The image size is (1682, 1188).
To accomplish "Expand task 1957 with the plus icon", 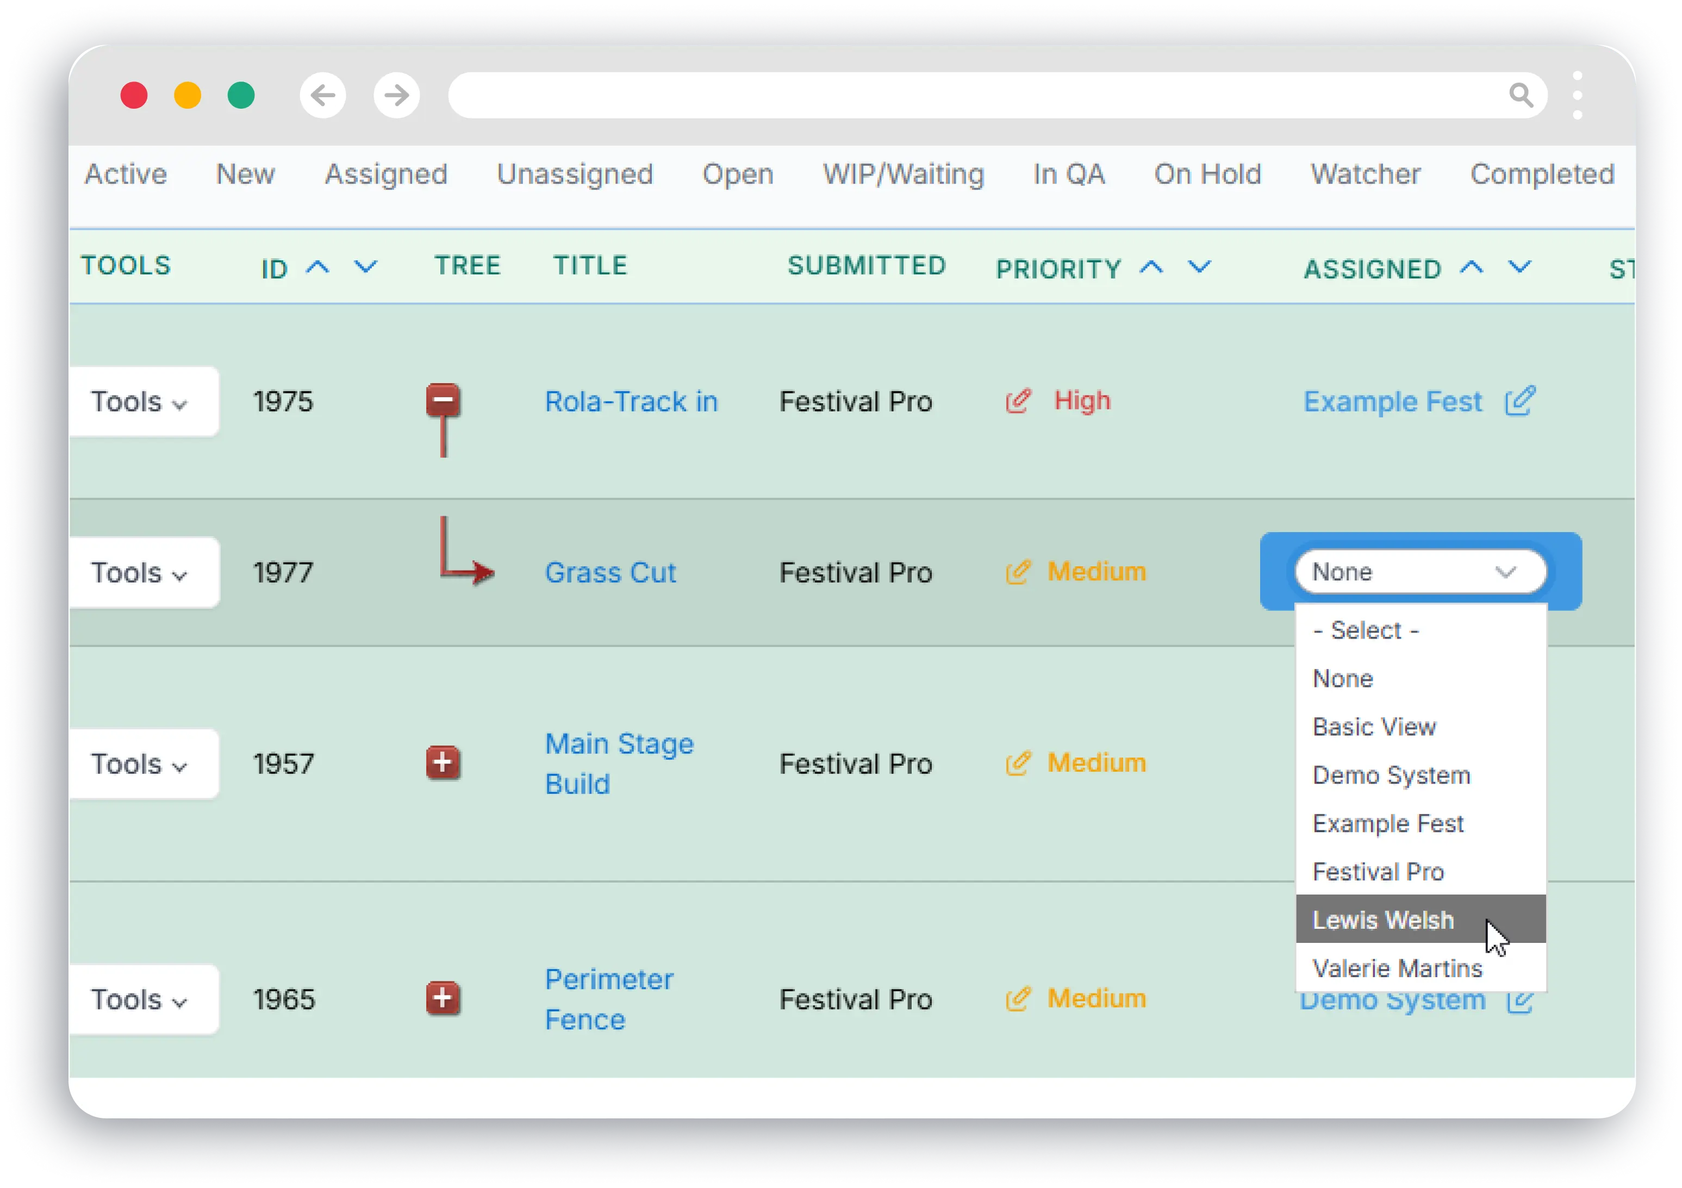I will 443,762.
